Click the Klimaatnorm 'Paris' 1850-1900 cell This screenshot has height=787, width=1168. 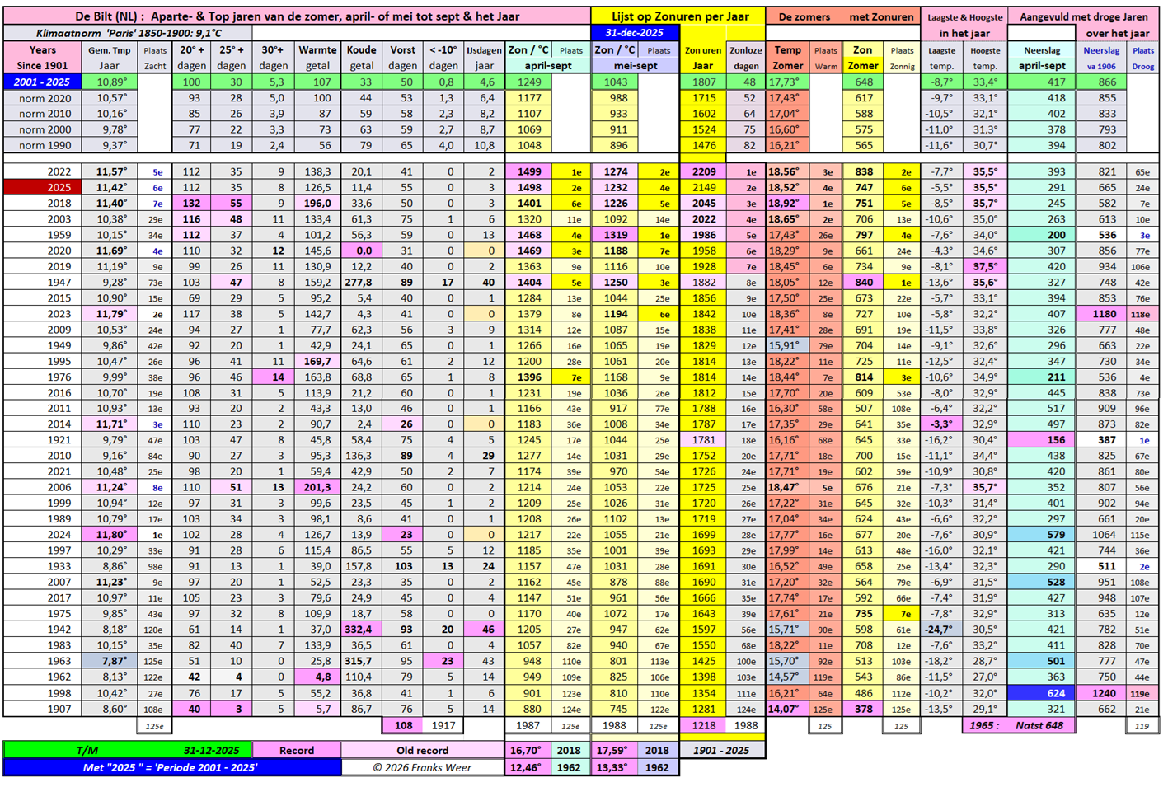128,33
